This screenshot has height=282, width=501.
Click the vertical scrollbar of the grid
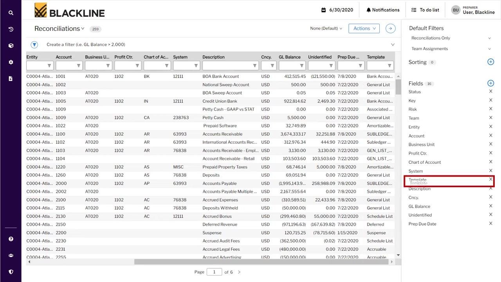tap(398, 87)
